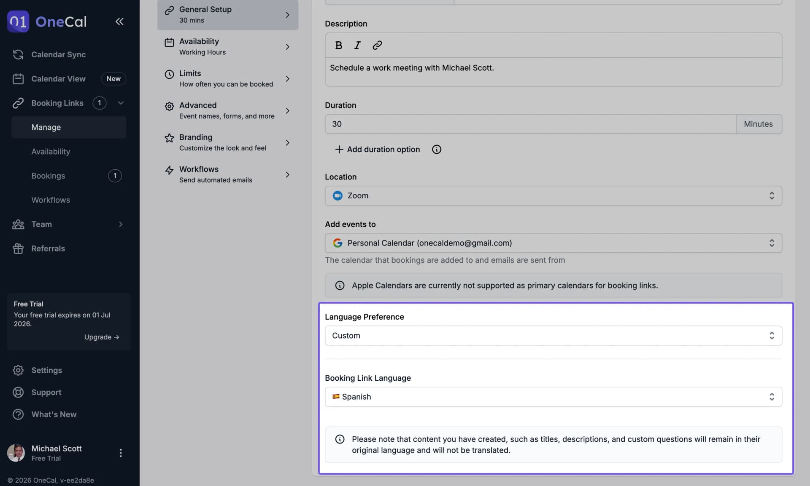
Task: Click the Referrals gift icon
Action: point(19,248)
